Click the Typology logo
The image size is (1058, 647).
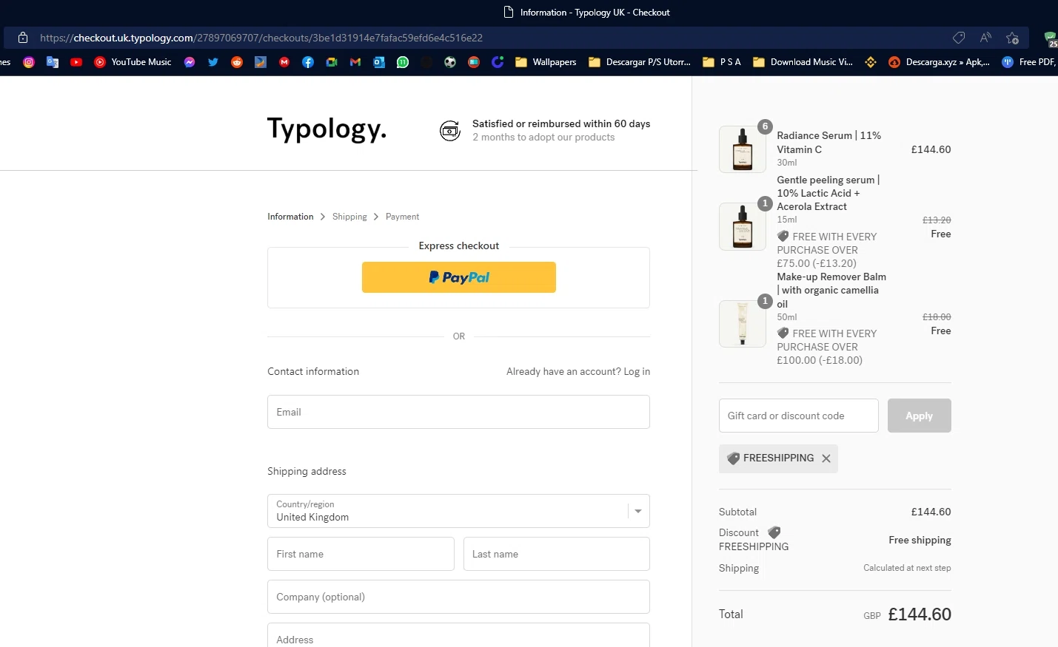click(x=327, y=129)
